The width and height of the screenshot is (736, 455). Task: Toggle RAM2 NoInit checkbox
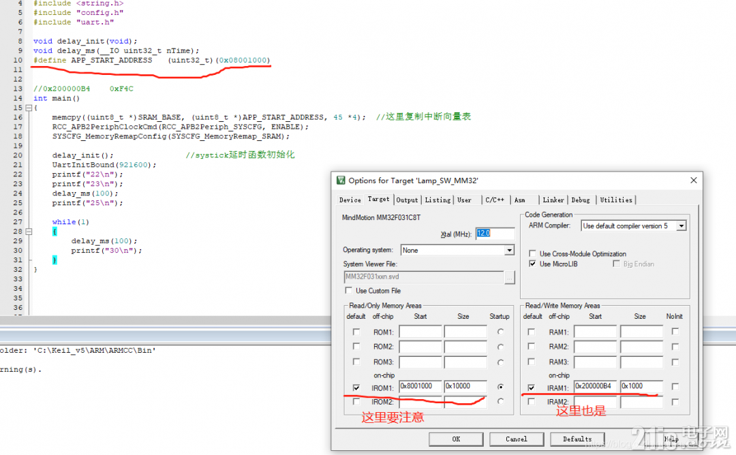pos(675,347)
